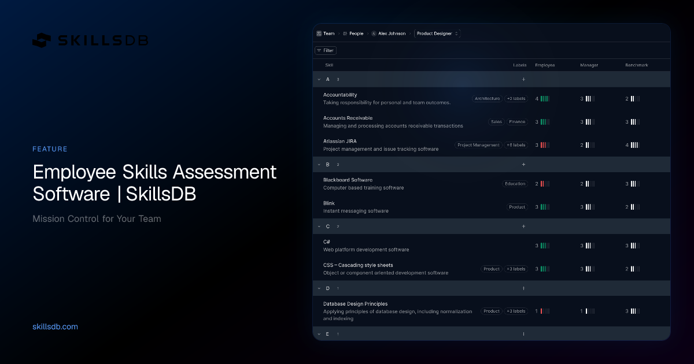Image resolution: width=694 pixels, height=364 pixels.
Task: Open the Product Designer role dropdown
Action: coord(437,34)
